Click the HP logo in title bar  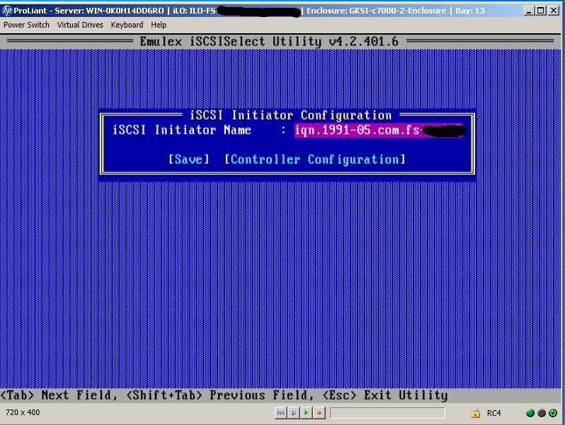click(x=7, y=11)
